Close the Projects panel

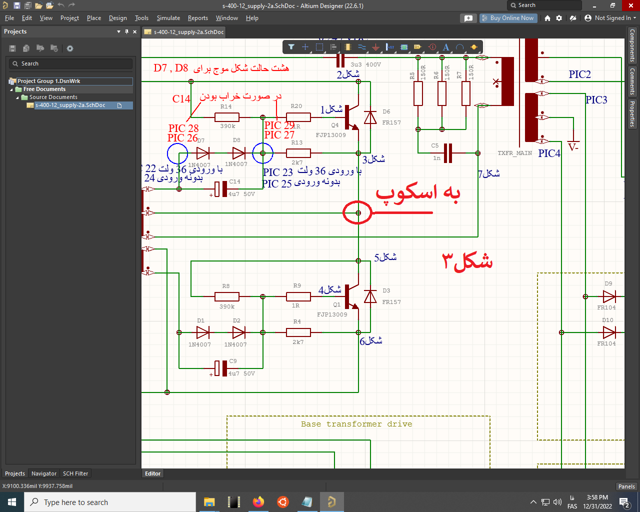pos(134,31)
